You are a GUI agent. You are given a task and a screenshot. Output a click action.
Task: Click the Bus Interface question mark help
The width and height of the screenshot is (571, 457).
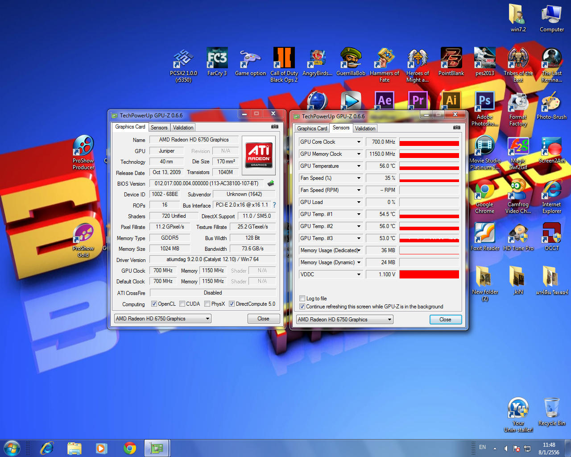(x=274, y=205)
